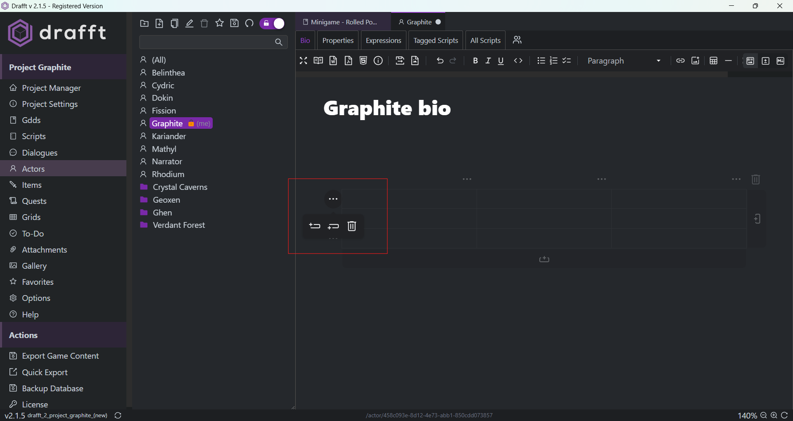Insert table row below
This screenshot has width=793, height=421.
[x=333, y=226]
